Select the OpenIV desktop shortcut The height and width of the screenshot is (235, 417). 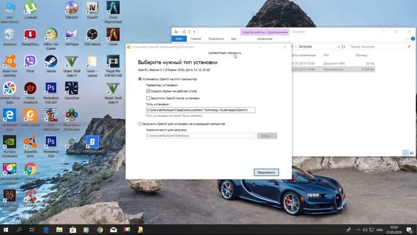point(93,10)
